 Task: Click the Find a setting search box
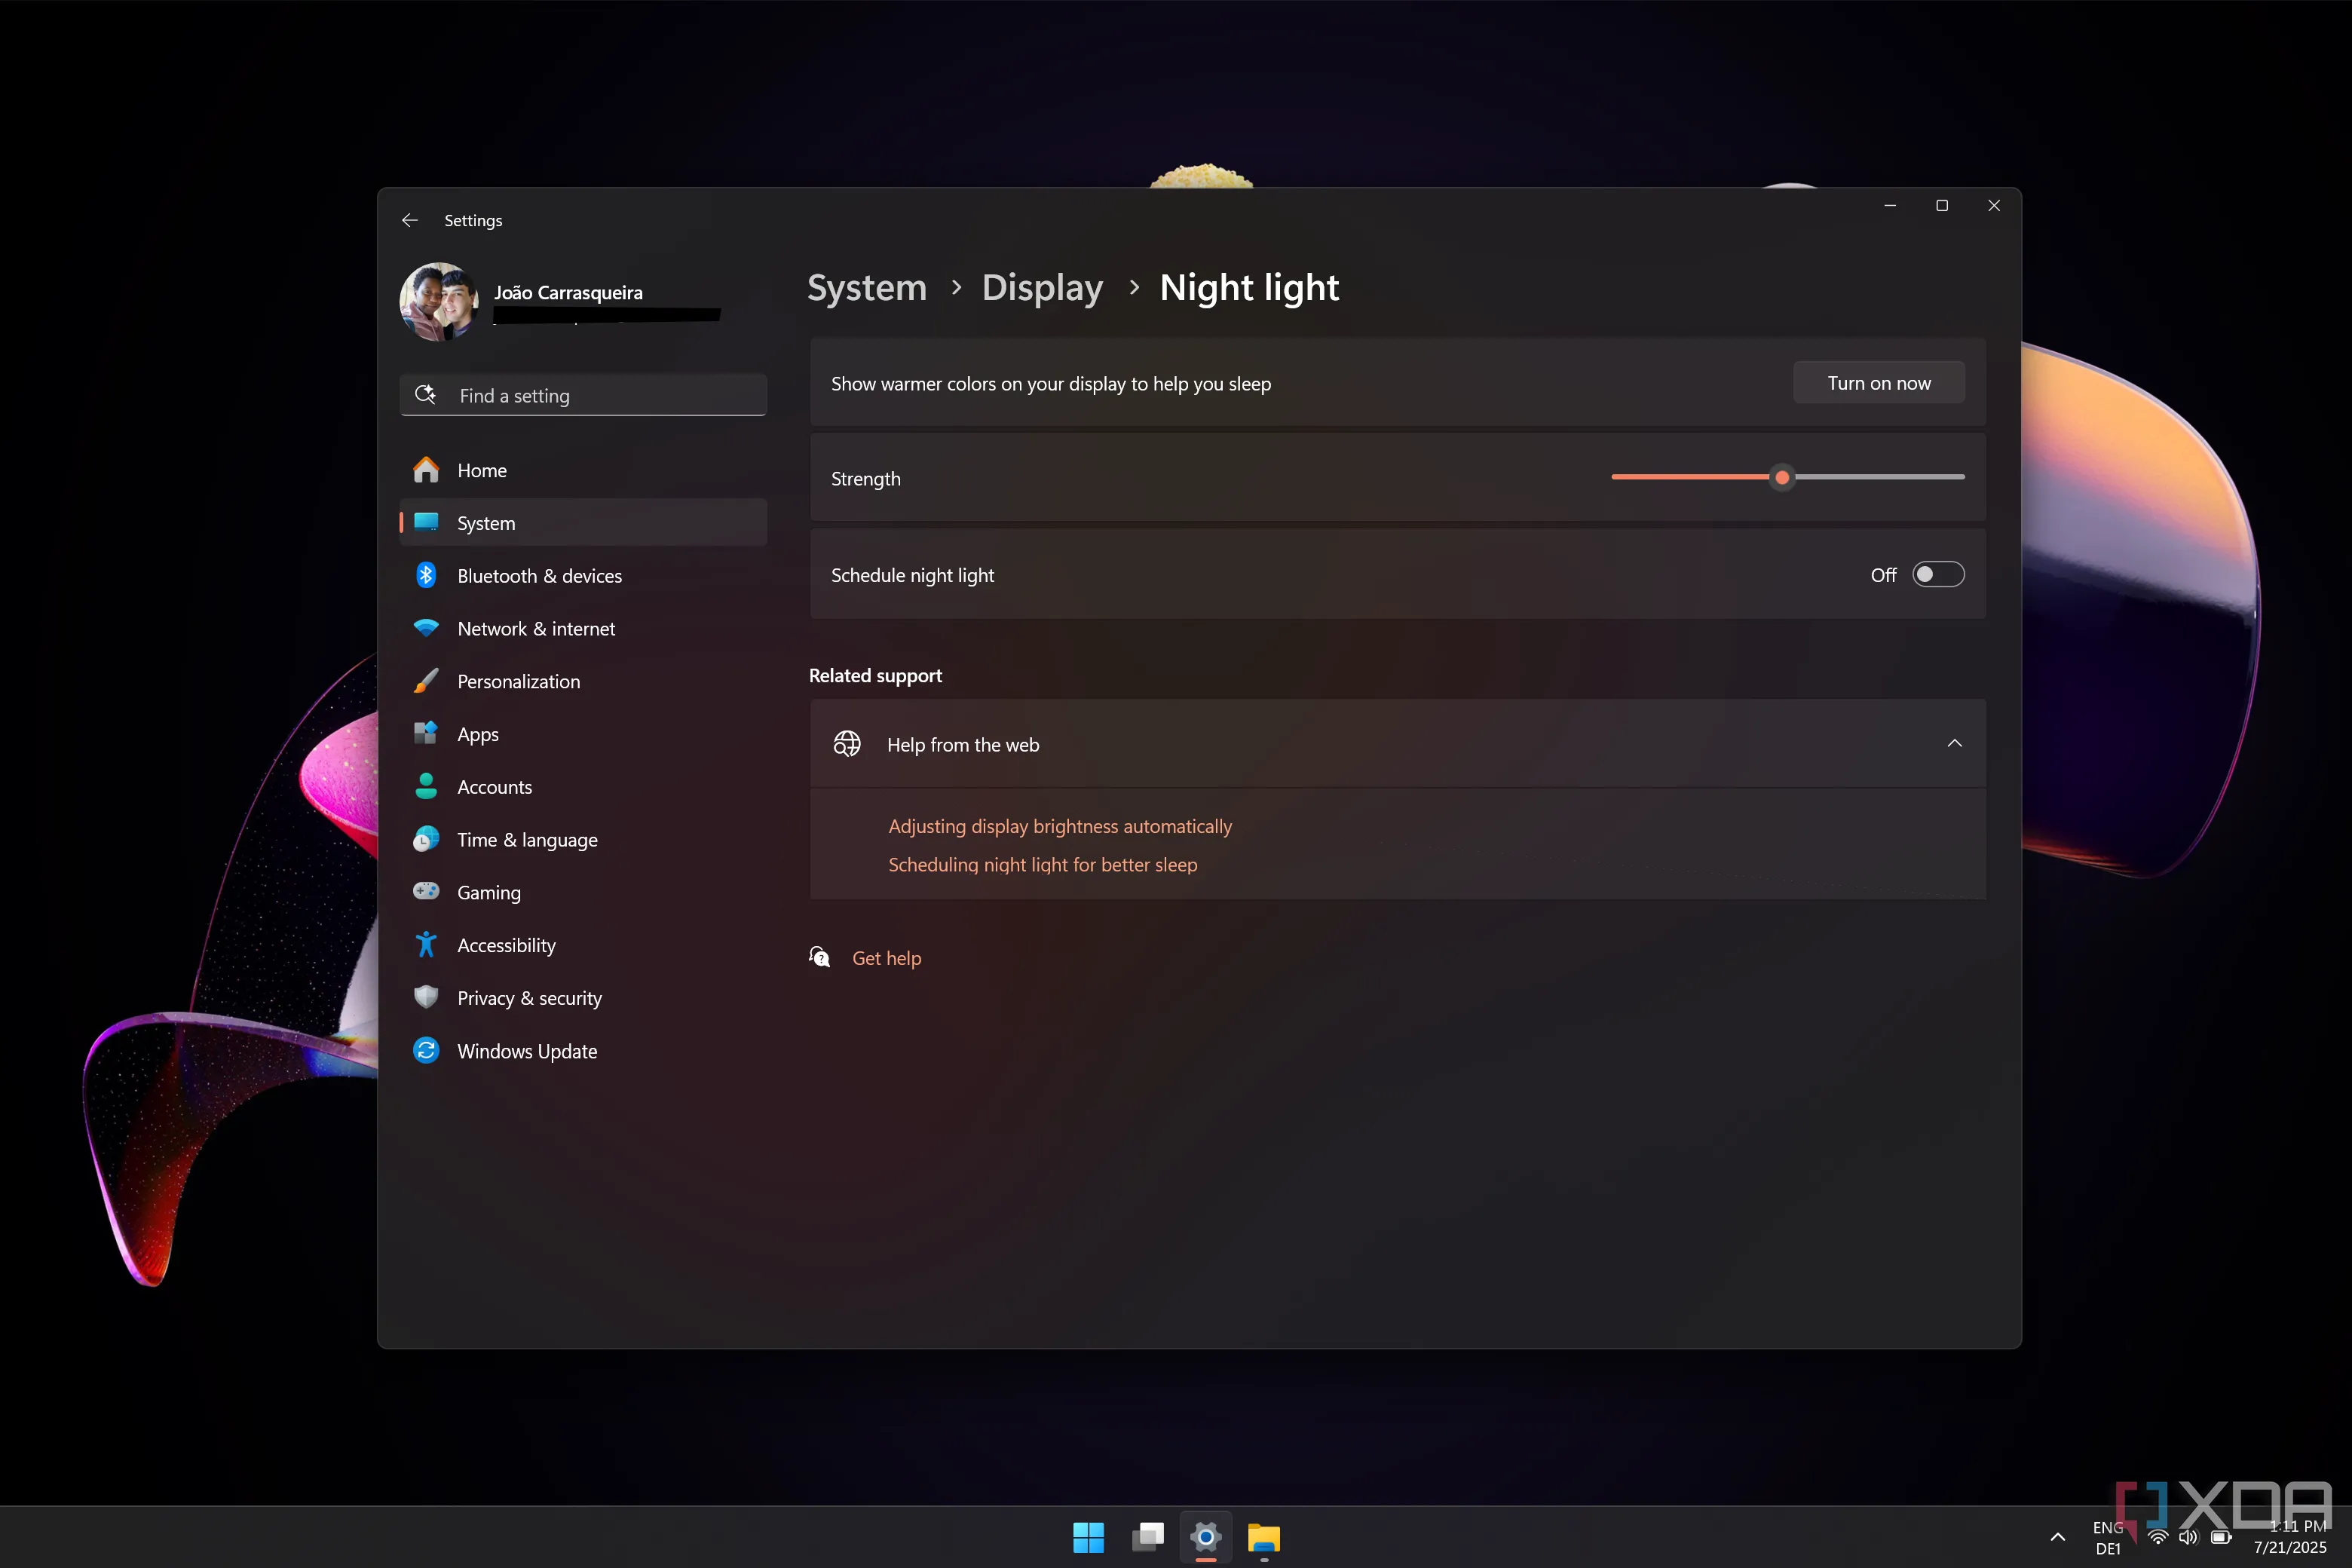click(583, 395)
